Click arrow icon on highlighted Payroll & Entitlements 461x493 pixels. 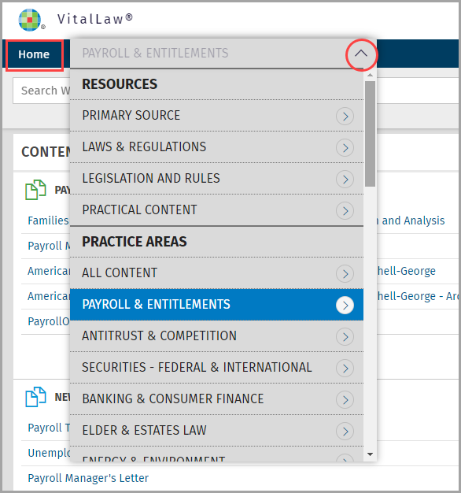[x=345, y=305]
